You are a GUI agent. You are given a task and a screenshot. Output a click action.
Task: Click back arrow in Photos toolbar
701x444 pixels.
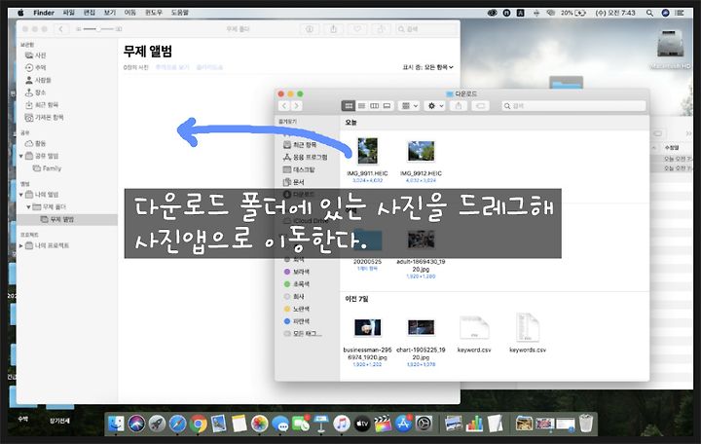point(61,29)
